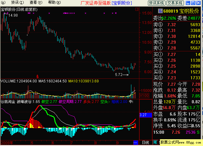Screen dimensions: 203x146
Task: Click the red 多头:2.77 label
Action: coord(91,102)
